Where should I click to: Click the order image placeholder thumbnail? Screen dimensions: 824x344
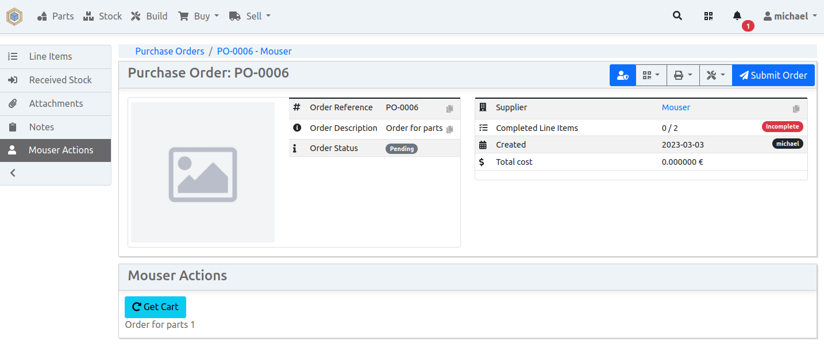203,172
